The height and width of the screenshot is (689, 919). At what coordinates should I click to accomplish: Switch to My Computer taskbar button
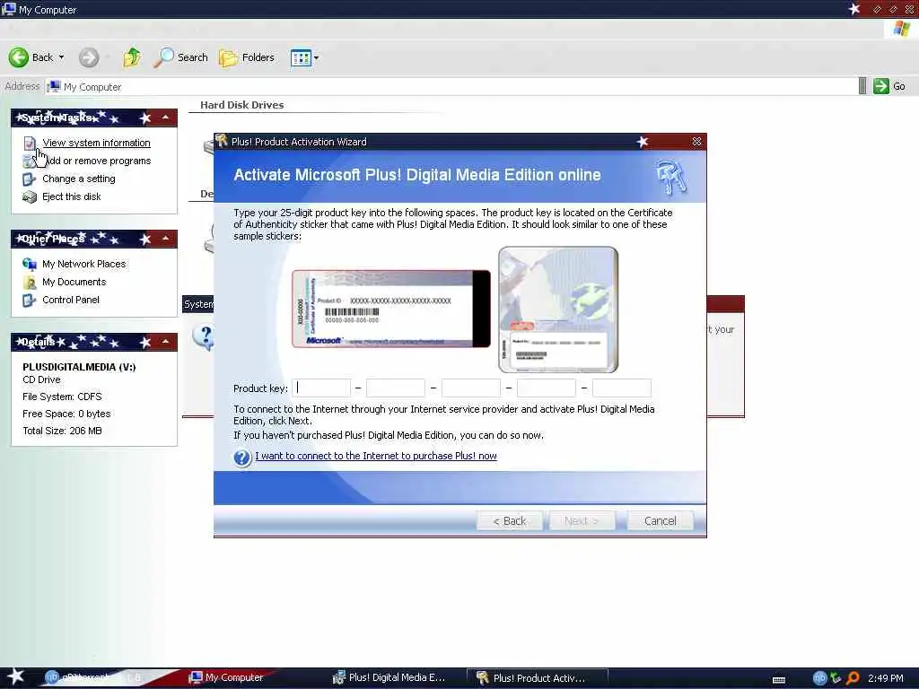226,677
